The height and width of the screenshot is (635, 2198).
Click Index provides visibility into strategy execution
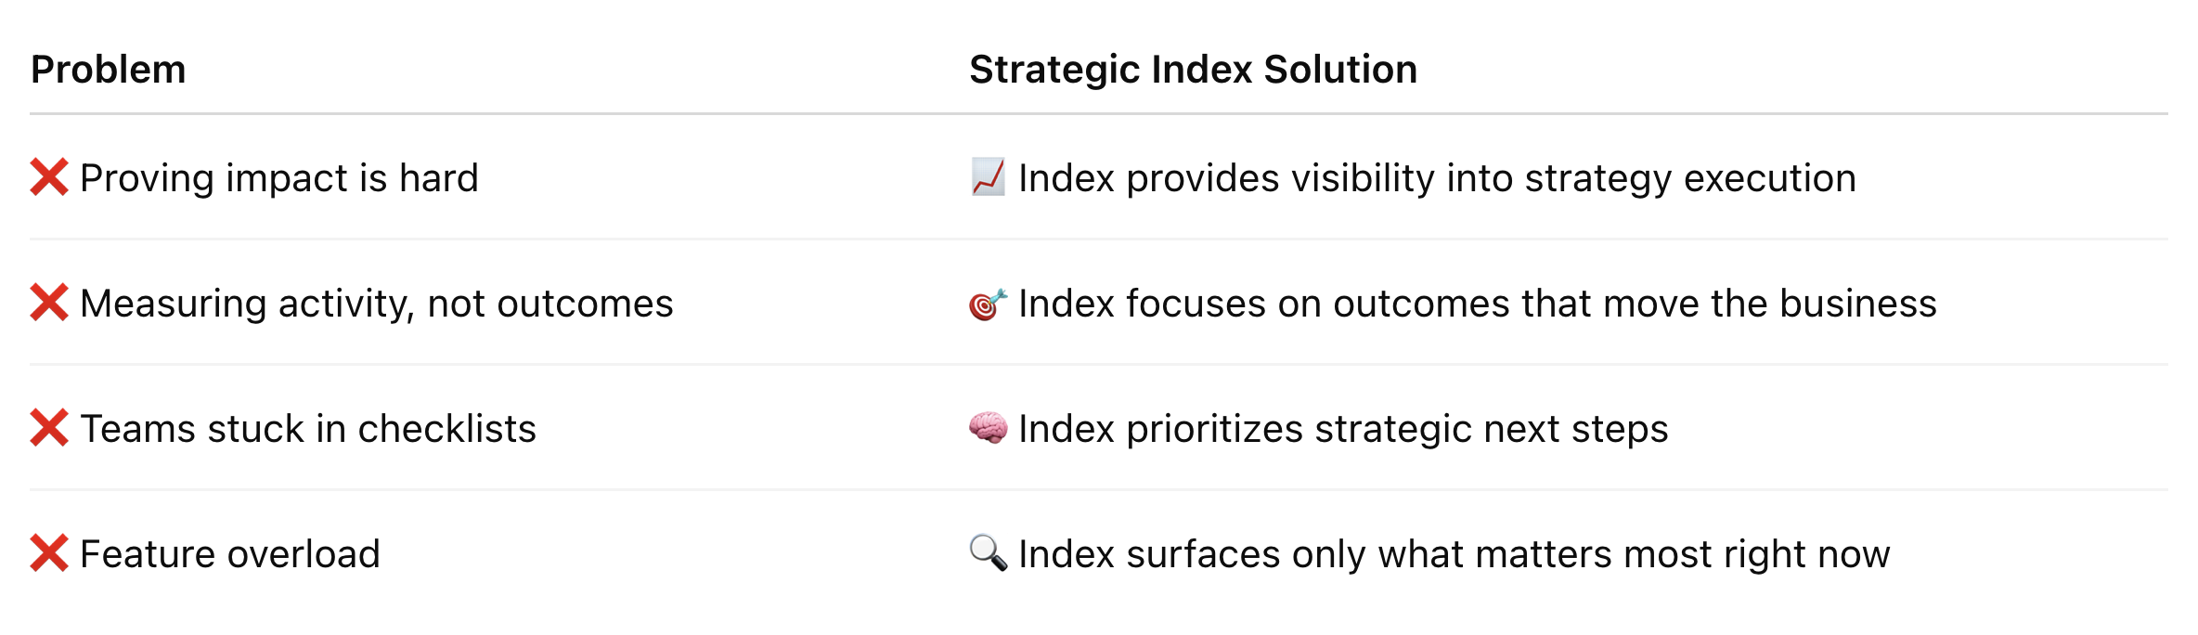(1437, 178)
